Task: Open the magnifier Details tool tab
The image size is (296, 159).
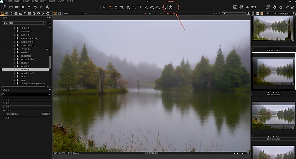Action: [25, 14]
